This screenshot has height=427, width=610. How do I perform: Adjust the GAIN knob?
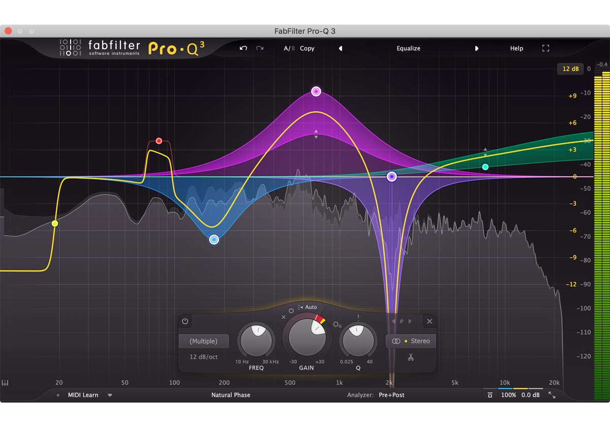pyautogui.click(x=307, y=337)
